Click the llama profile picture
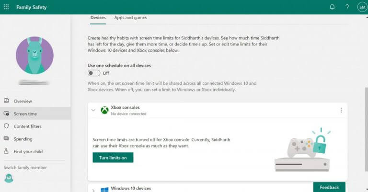The width and height of the screenshot is (368, 192). pos(34,56)
